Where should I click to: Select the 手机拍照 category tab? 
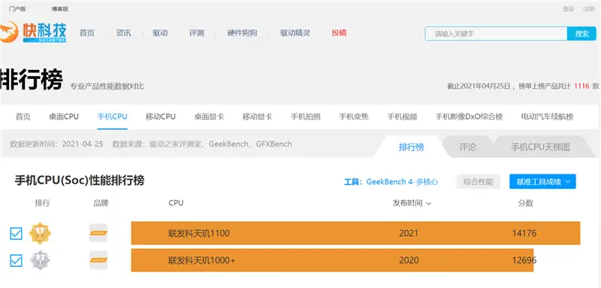(x=306, y=117)
